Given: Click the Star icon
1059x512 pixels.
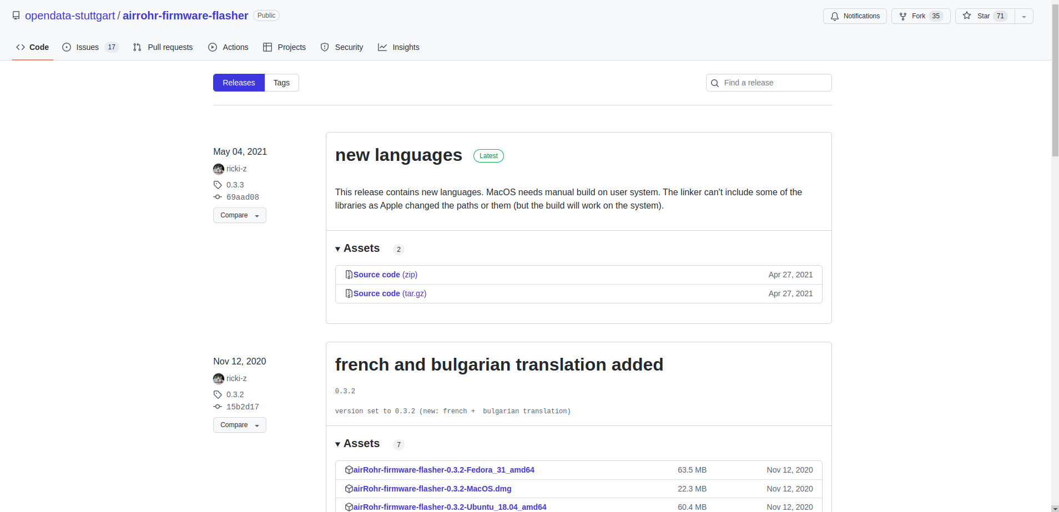Looking at the screenshot, I should pos(967,16).
